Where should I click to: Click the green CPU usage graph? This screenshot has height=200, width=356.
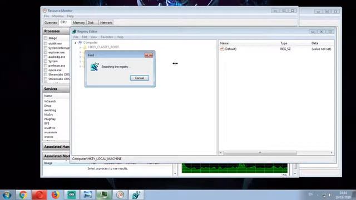pos(235,168)
